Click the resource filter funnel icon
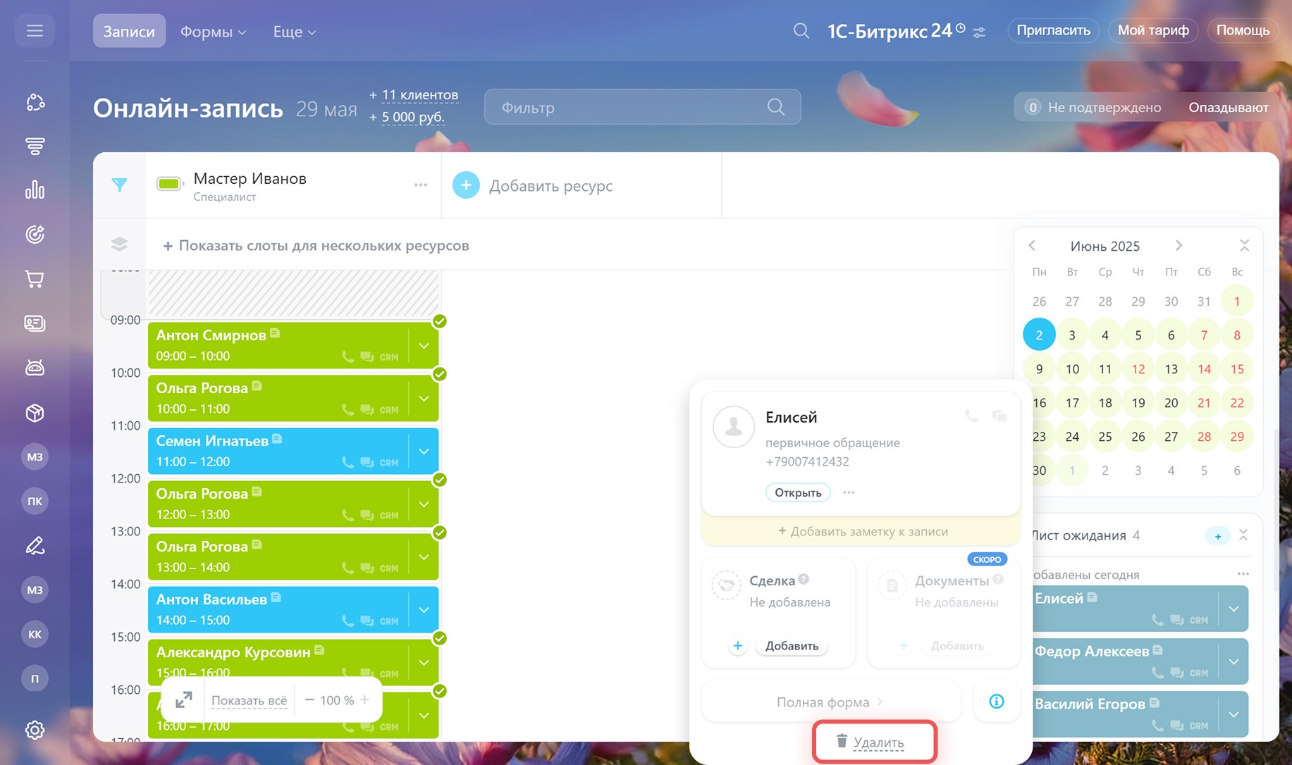 tap(119, 185)
